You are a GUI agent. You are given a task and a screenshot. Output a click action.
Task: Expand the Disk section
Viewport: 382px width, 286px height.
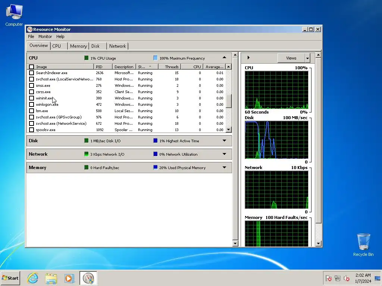click(224, 140)
